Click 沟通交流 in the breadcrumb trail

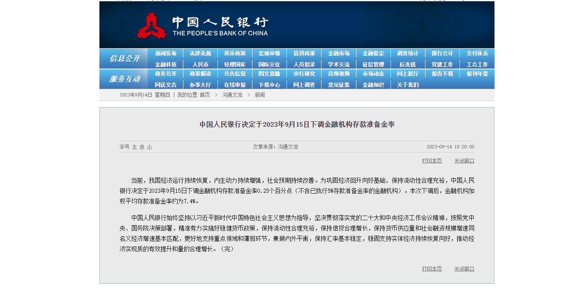point(232,95)
